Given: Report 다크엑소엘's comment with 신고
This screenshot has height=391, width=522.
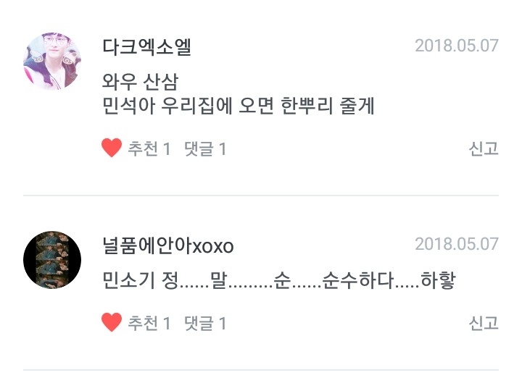Looking at the screenshot, I should [484, 148].
